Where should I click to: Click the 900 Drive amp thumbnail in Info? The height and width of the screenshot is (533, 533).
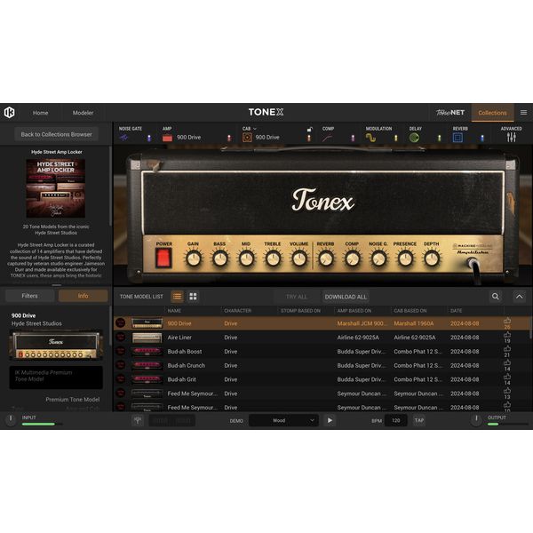pos(56,345)
